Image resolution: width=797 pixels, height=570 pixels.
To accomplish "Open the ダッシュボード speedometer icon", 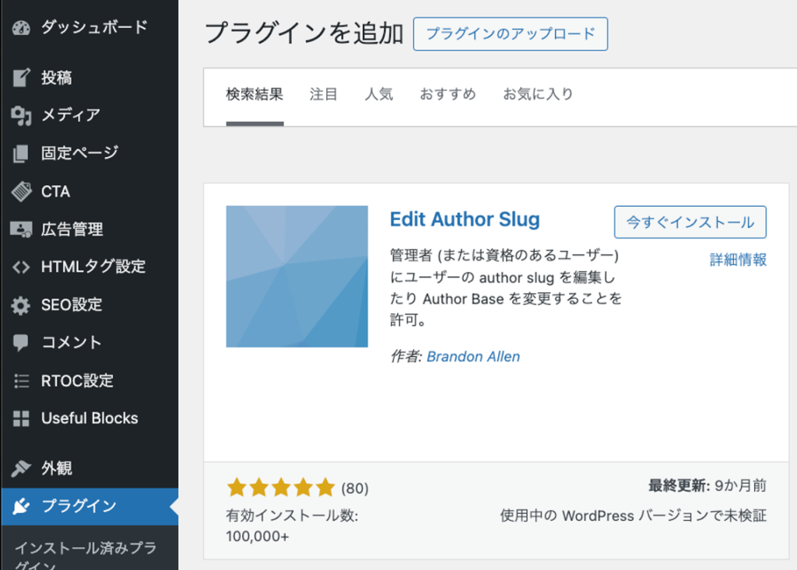I will [19, 26].
